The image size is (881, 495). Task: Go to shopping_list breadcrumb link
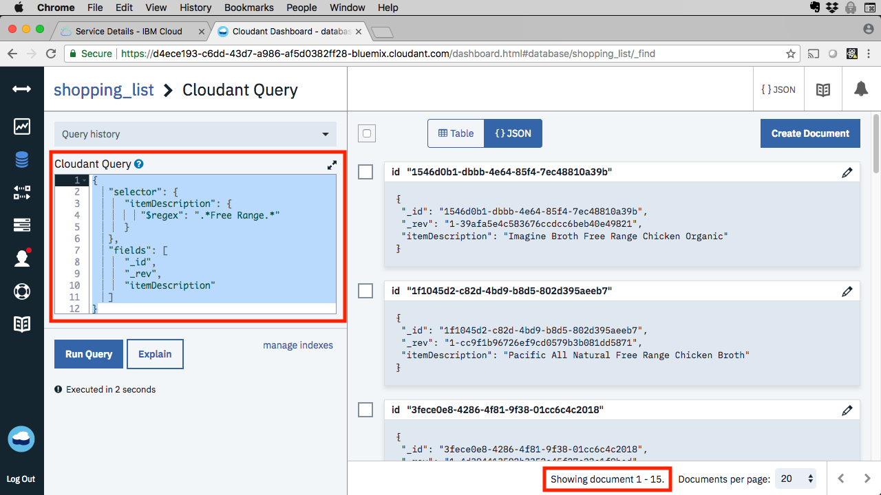(x=104, y=90)
